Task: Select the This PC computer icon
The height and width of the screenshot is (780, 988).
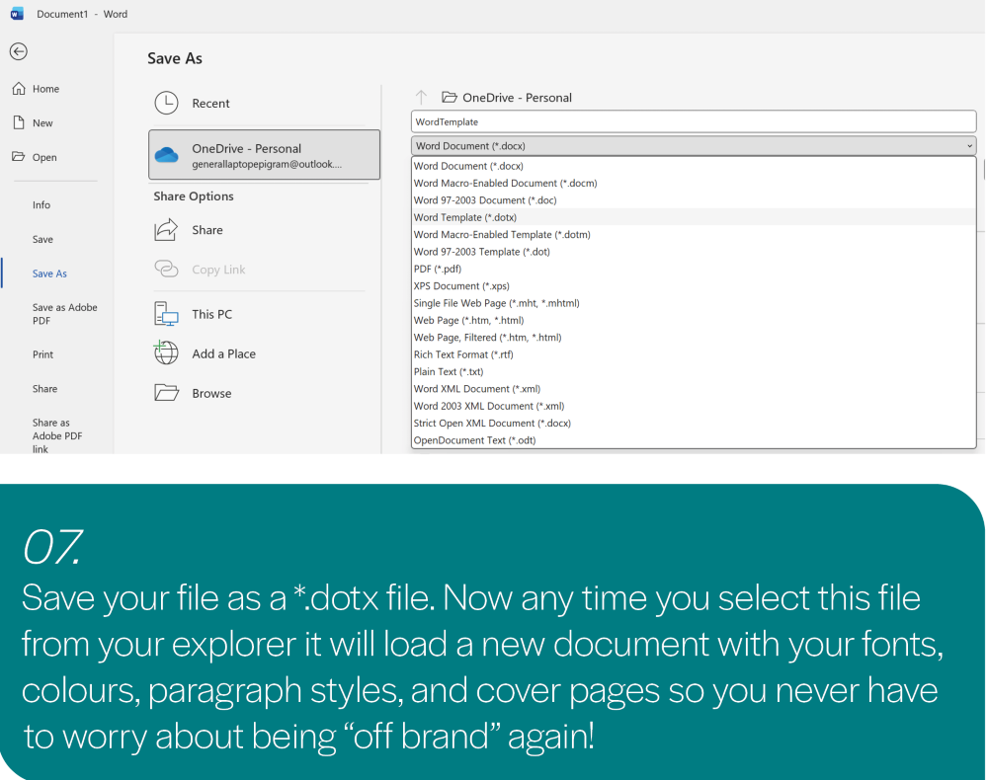Action: (x=166, y=314)
